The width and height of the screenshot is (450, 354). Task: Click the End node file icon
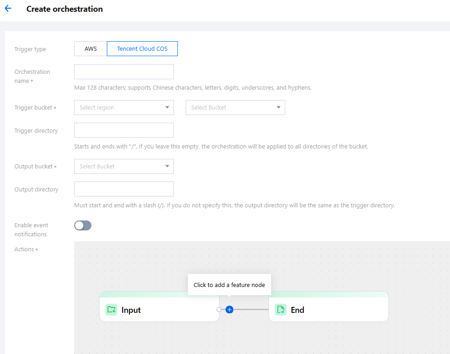(x=281, y=310)
